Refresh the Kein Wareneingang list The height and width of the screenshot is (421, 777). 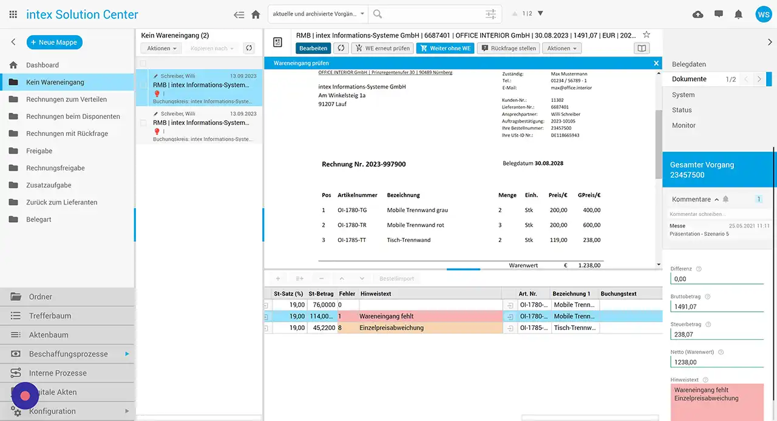click(x=249, y=49)
